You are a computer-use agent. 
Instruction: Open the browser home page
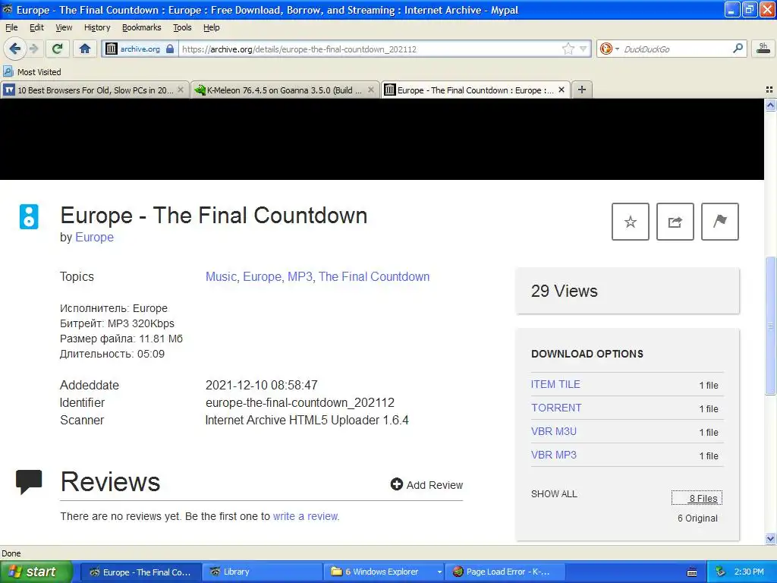[x=85, y=49]
